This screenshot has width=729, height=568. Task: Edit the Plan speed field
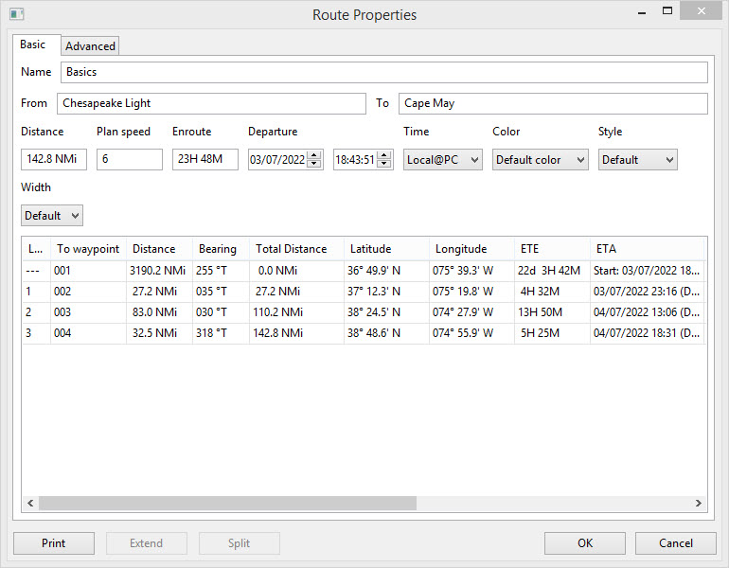point(129,160)
